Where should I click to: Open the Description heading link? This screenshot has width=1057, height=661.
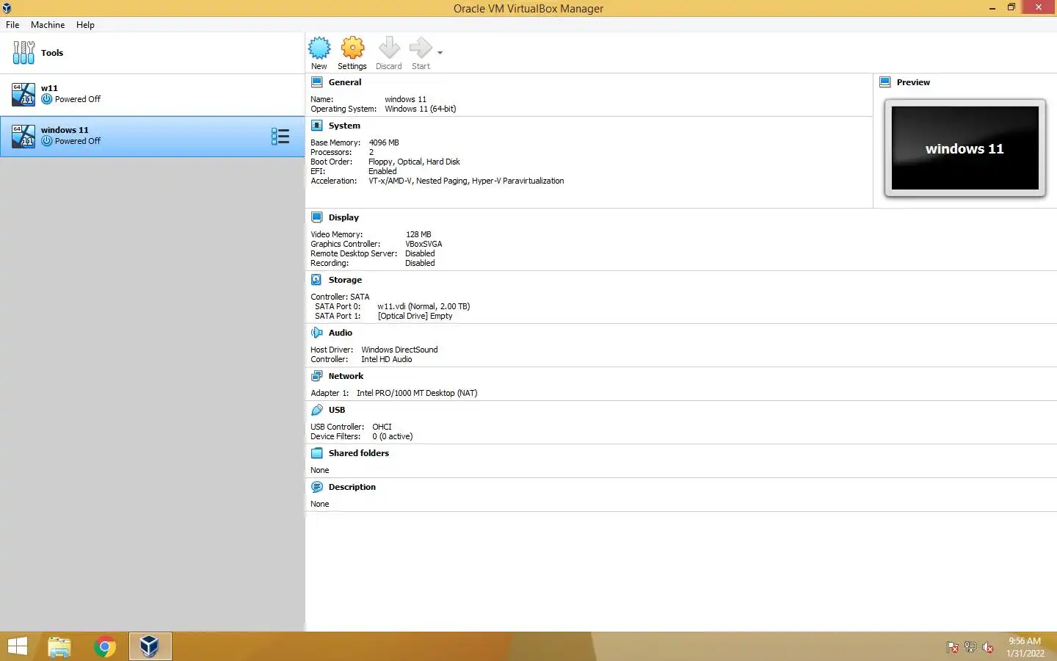click(352, 487)
